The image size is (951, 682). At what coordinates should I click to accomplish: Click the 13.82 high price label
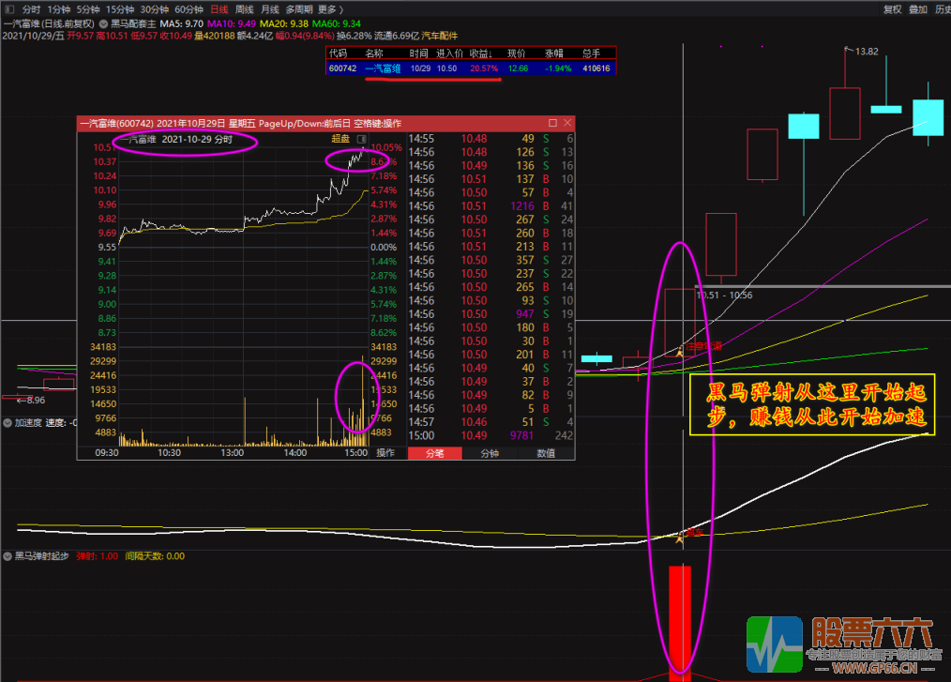pyautogui.click(x=866, y=52)
